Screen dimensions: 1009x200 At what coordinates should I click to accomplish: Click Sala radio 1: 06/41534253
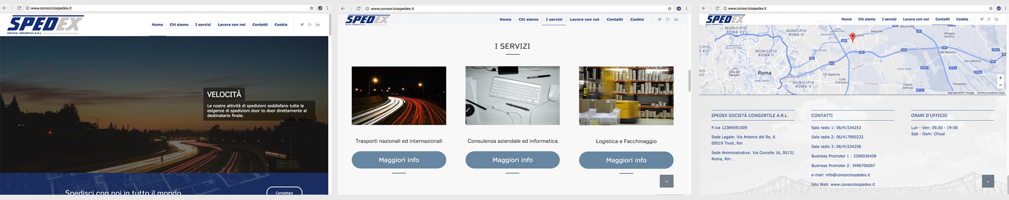pos(836,128)
